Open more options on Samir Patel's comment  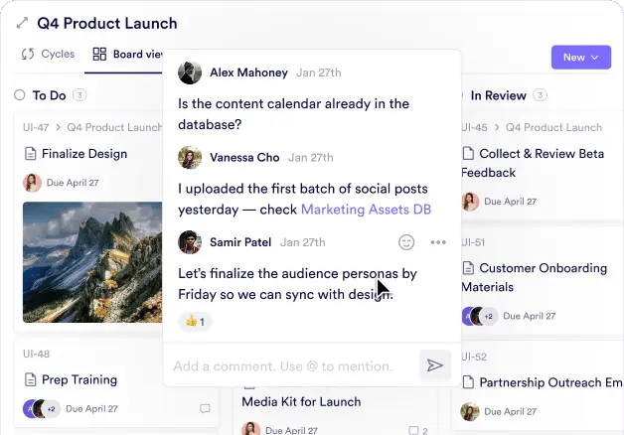tap(438, 242)
